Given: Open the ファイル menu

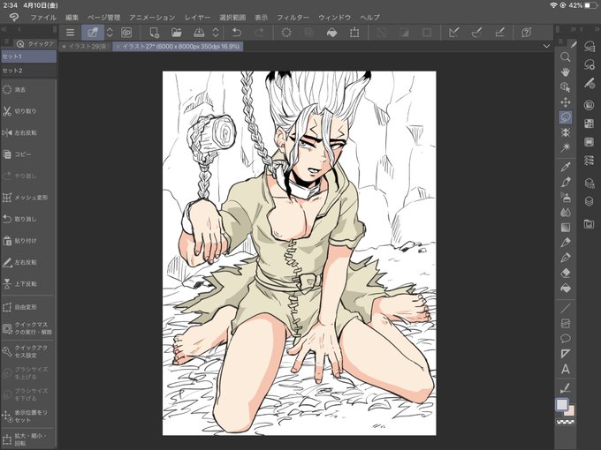Looking at the screenshot, I should point(43,18).
